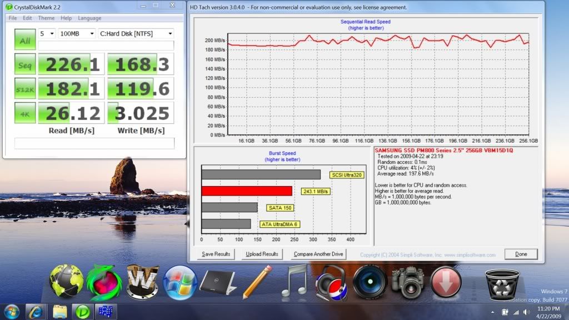569x320 pixels.
Task: Click the volume speaker tray icon
Action: [x=526, y=312]
